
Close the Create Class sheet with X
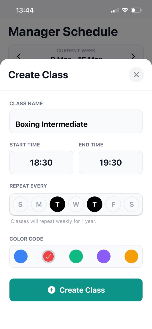(136, 75)
